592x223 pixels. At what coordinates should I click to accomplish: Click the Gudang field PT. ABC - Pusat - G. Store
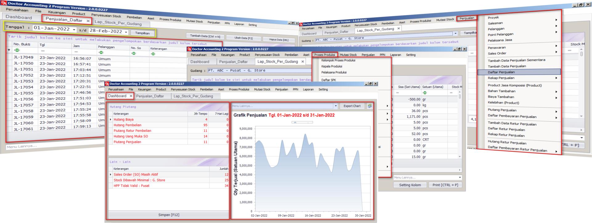(x=260, y=71)
